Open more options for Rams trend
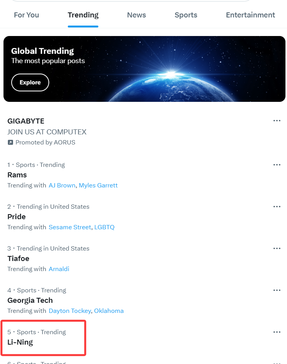This screenshot has height=364, width=287. 277,165
